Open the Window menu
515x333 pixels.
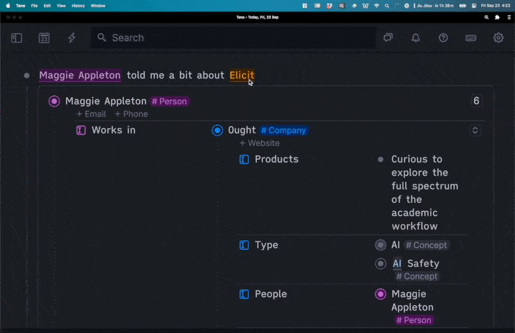(x=98, y=5)
